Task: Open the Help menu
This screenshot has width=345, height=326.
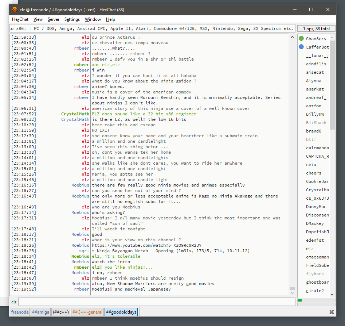Action: tap(110, 19)
